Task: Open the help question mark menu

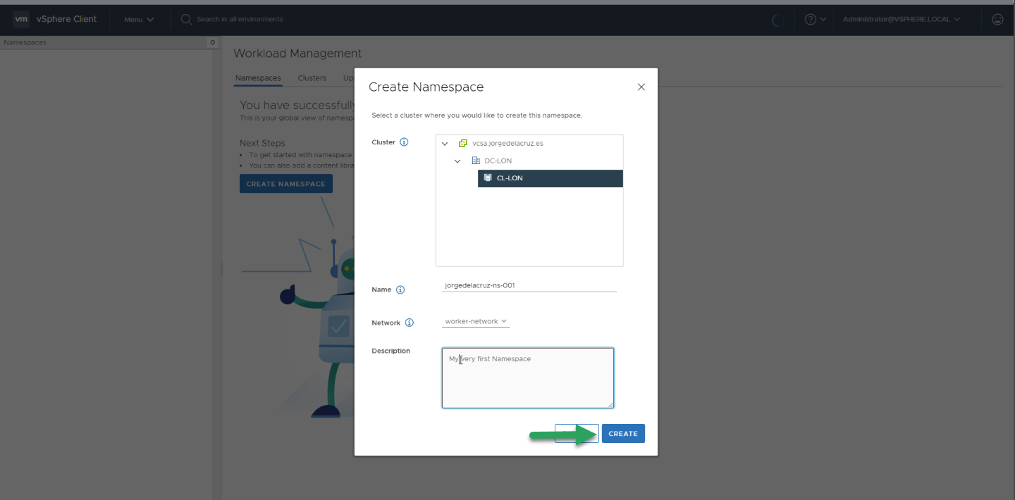Action: [815, 20]
